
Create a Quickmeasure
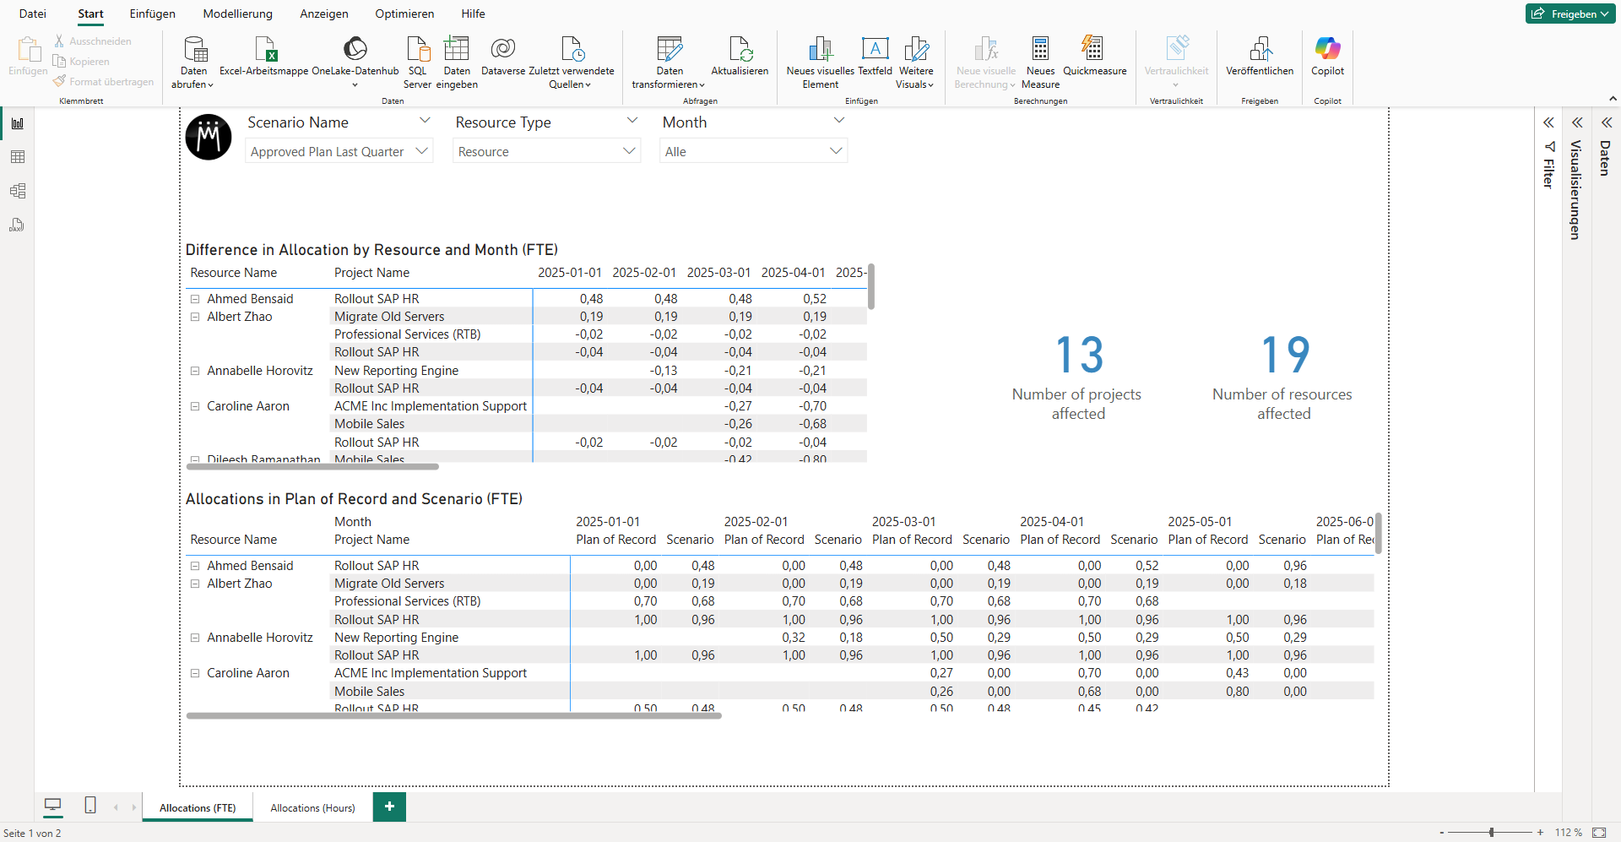pos(1094,57)
